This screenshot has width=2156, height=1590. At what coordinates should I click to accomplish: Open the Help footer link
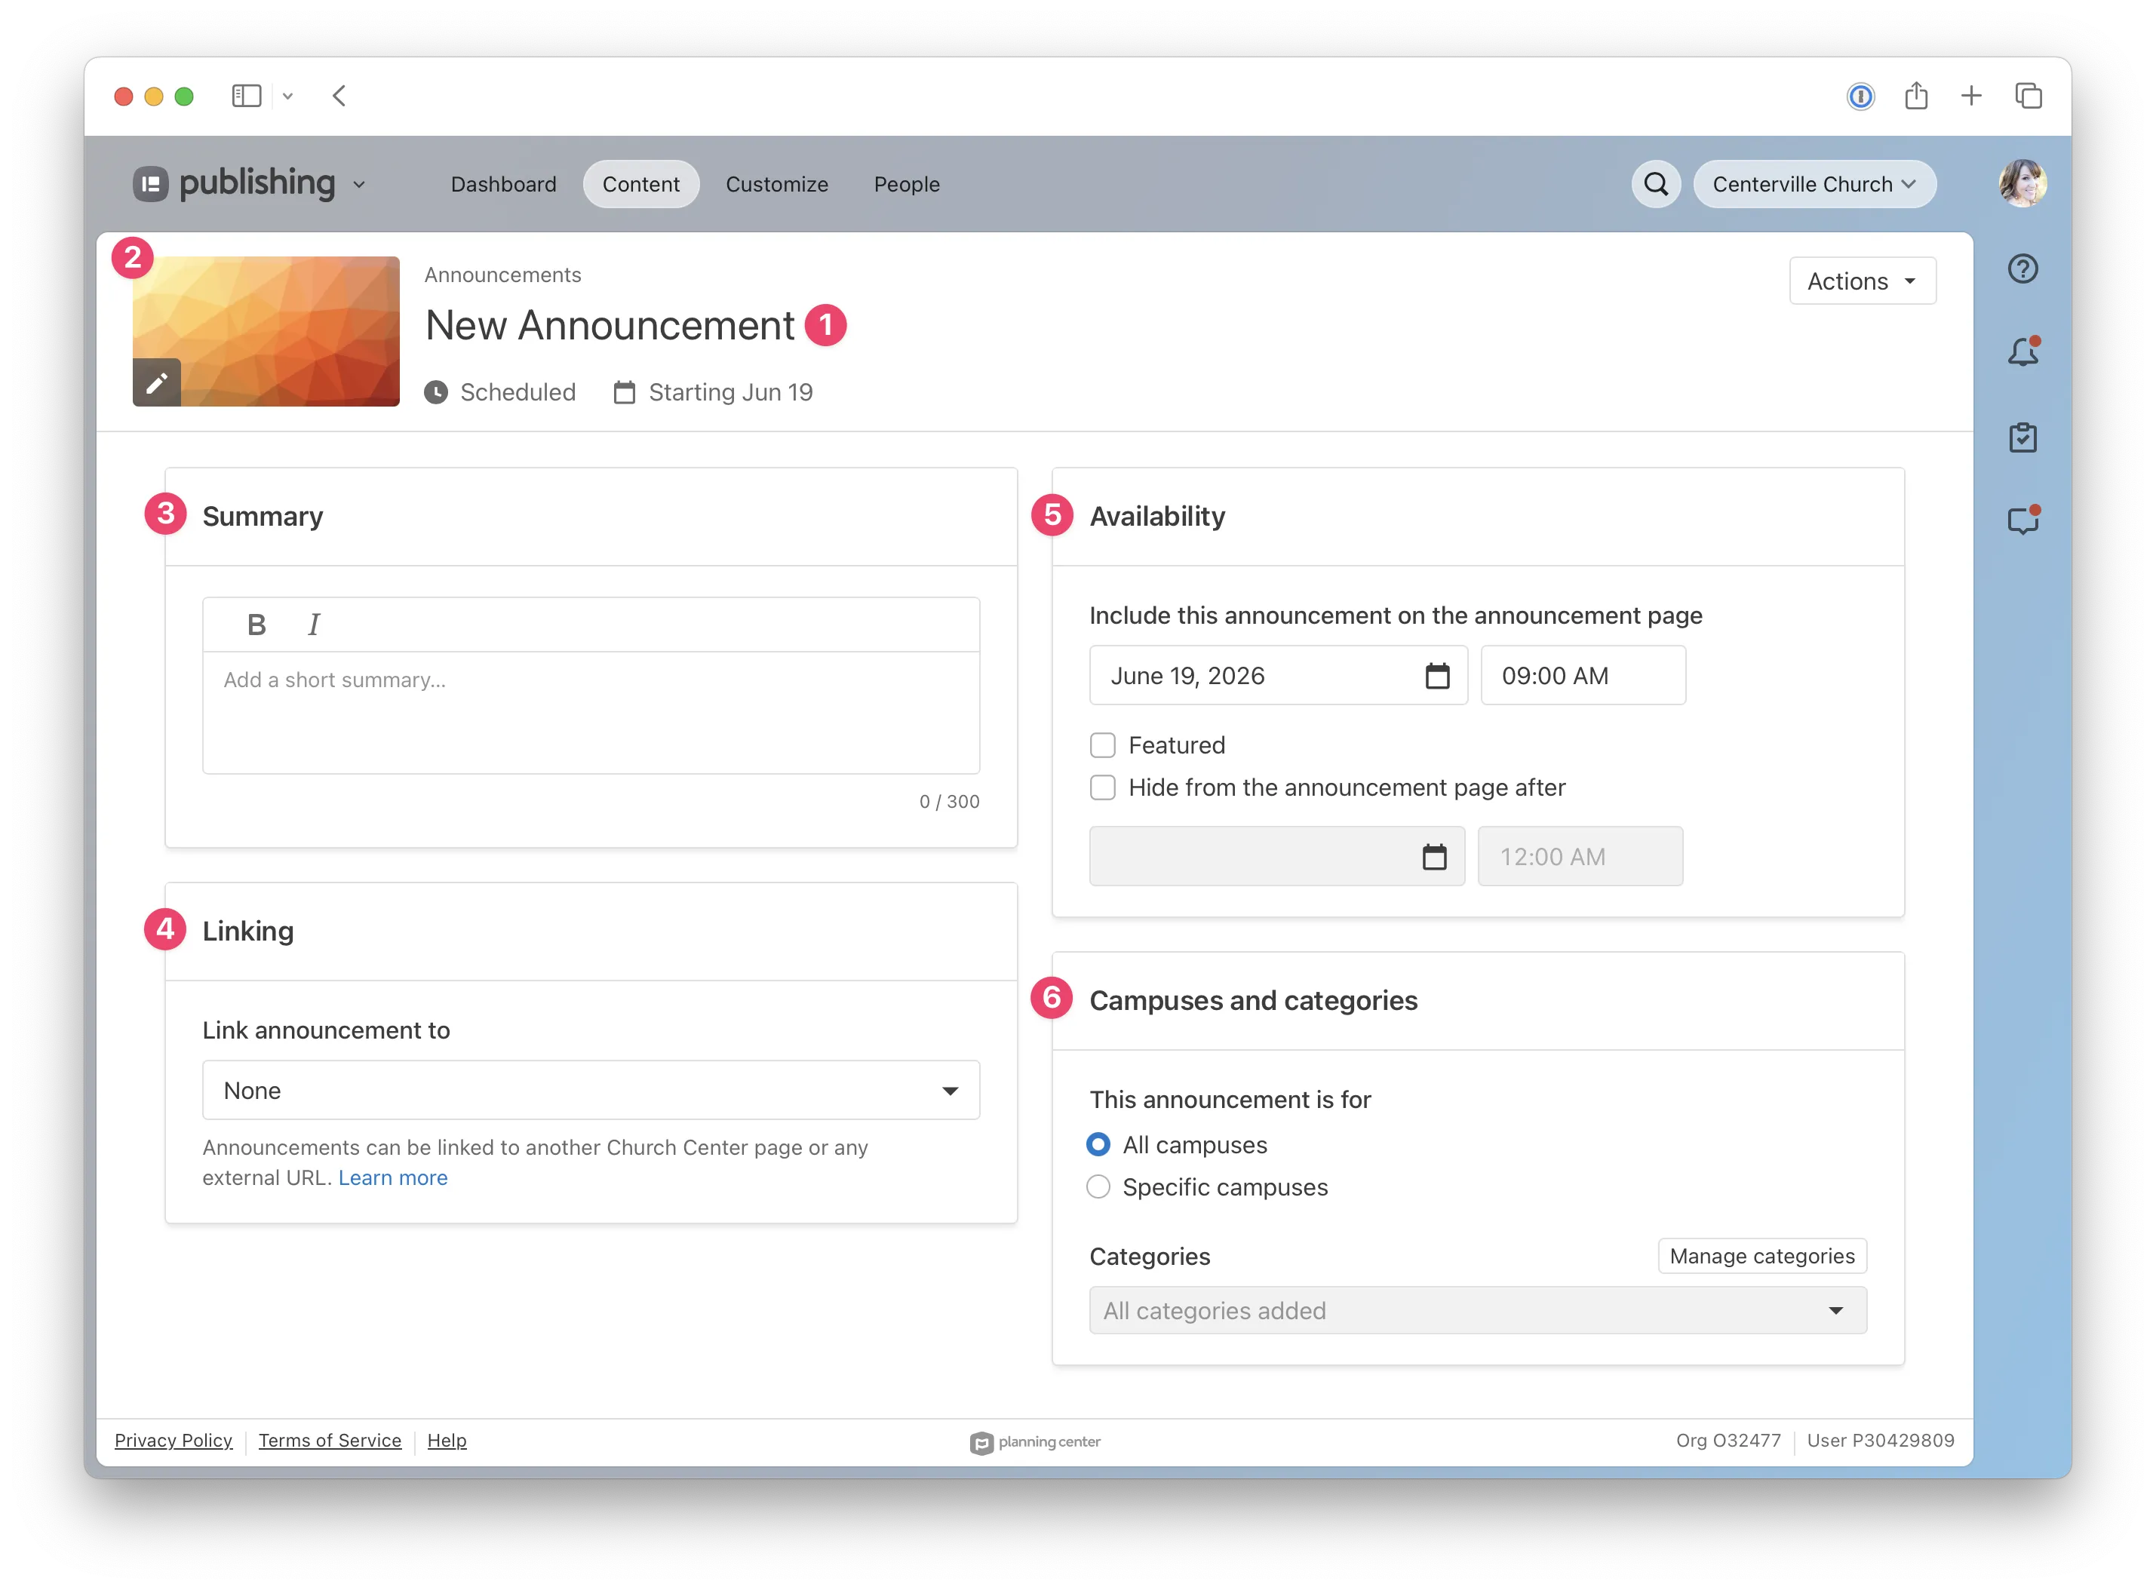pyautogui.click(x=447, y=1441)
